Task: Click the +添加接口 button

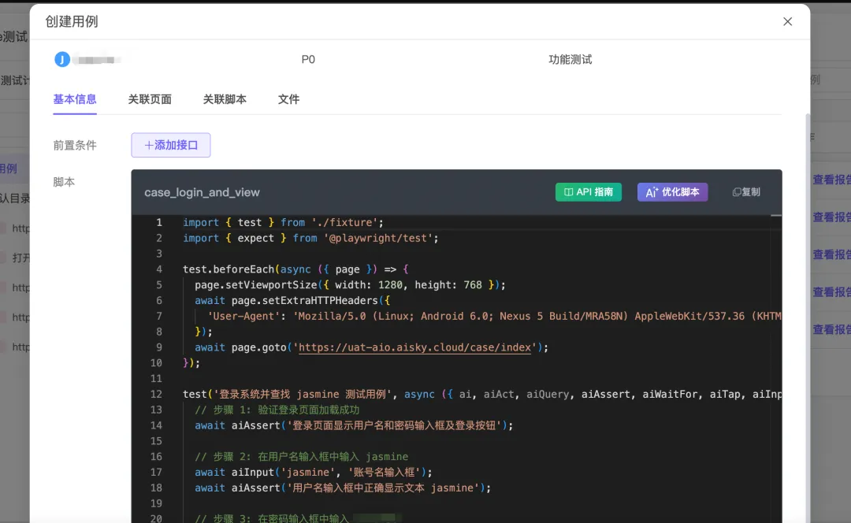Action: tap(171, 145)
